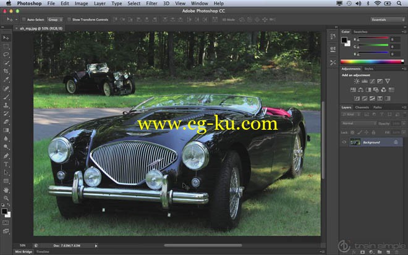Add a Curves adjustment

(372, 81)
